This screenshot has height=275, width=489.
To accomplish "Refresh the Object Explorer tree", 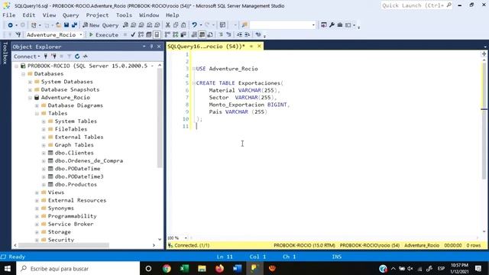I will (x=77, y=57).
